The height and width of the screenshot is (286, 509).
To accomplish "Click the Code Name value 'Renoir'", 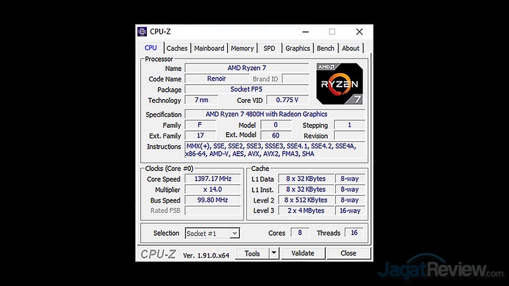I will tap(216, 79).
